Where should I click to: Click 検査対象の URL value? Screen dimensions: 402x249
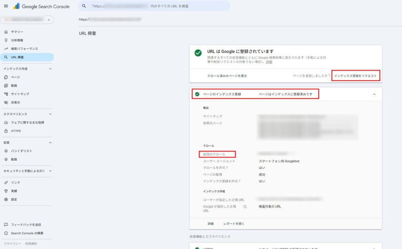click(270, 207)
